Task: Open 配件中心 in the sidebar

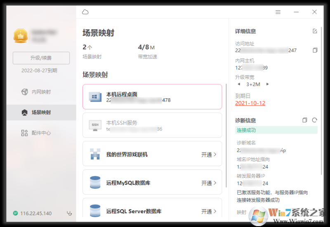Action: 41,133
